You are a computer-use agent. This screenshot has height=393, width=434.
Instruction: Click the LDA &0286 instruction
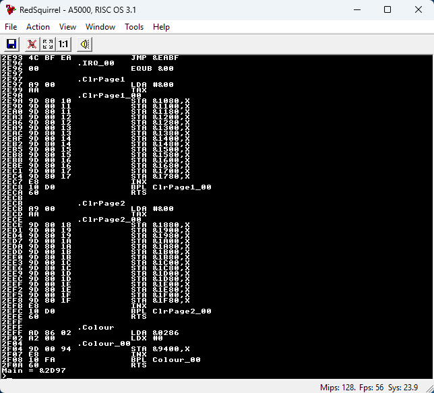tap(155, 333)
